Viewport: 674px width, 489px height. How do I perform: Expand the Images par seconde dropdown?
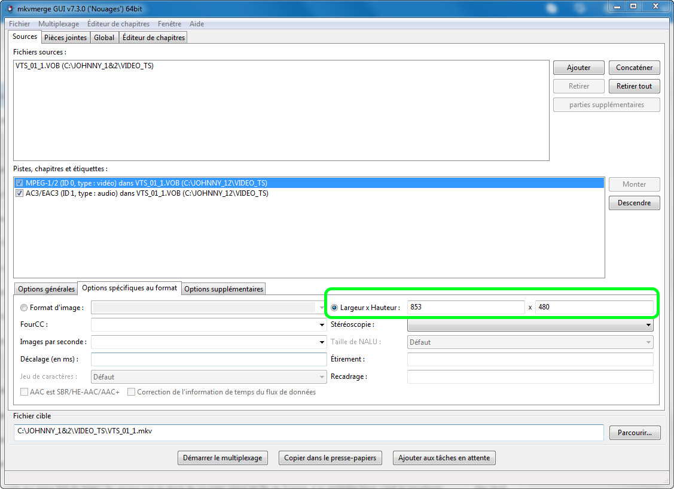click(322, 342)
